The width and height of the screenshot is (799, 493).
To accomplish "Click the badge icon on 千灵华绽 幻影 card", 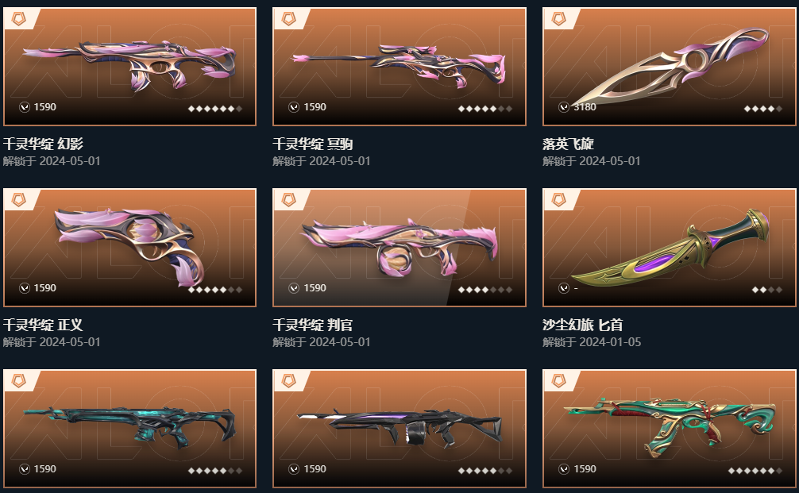I will tap(19, 19).
